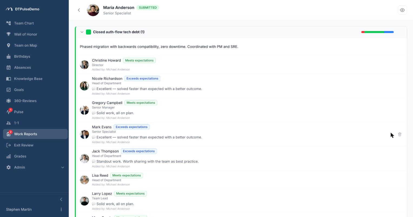Toggle the eye visibility button at top right
The height and width of the screenshot is (217, 413).
tap(402, 10)
